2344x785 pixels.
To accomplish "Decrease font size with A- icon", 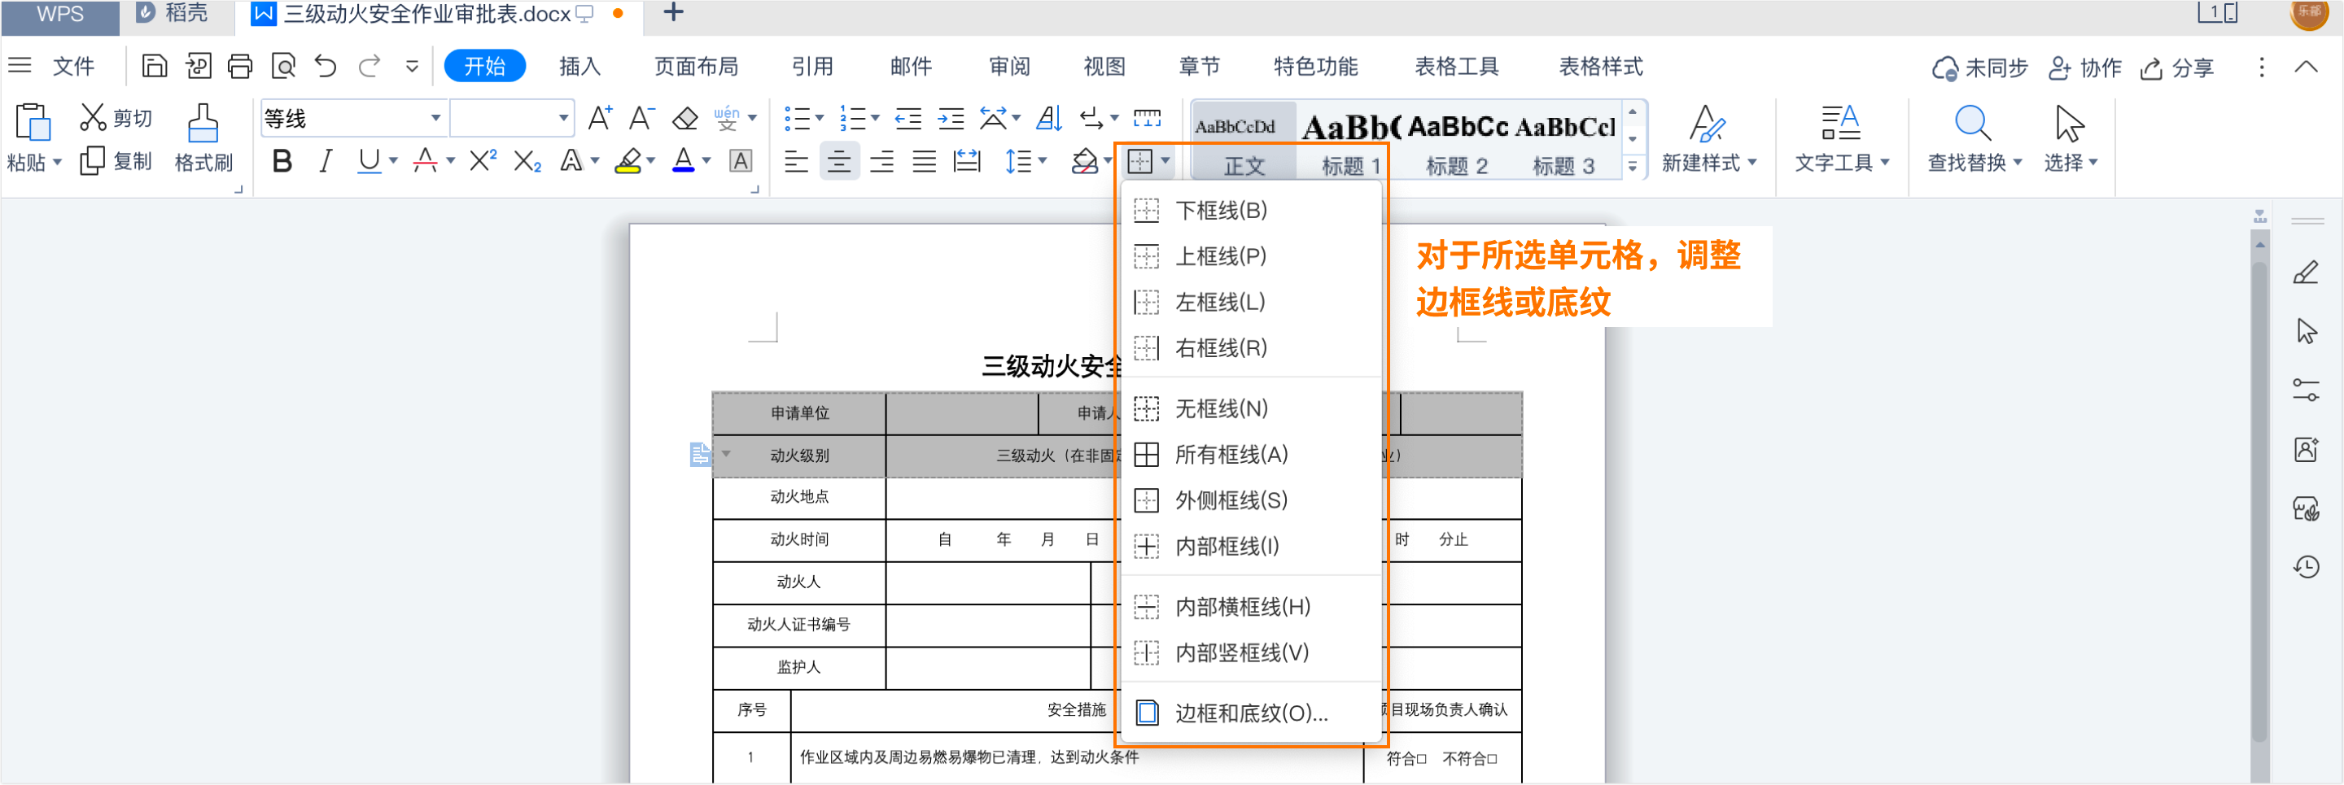I will (641, 118).
